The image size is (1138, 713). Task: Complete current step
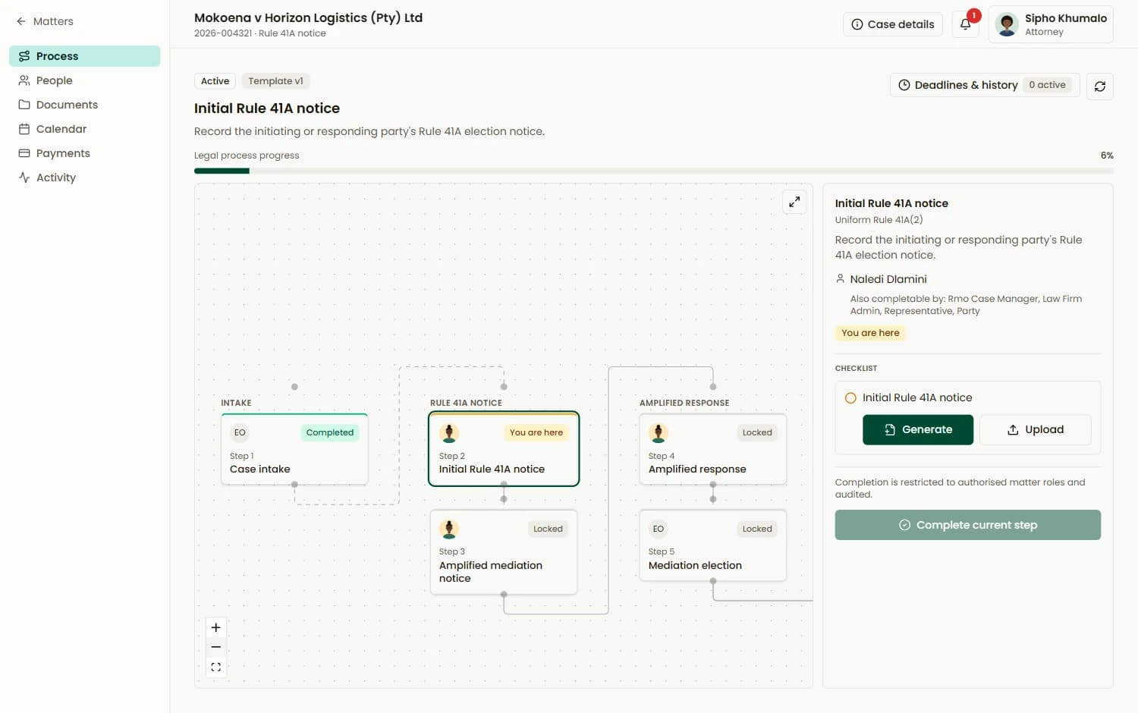pos(968,525)
